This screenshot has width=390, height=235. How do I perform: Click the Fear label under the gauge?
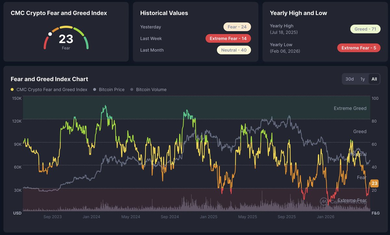(x=66, y=48)
